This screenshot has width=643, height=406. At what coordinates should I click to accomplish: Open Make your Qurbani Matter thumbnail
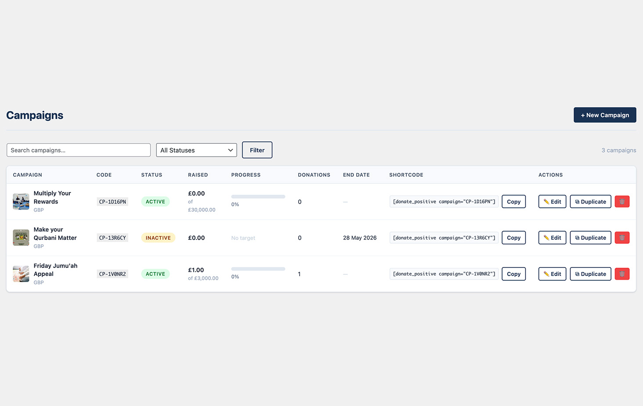point(21,238)
